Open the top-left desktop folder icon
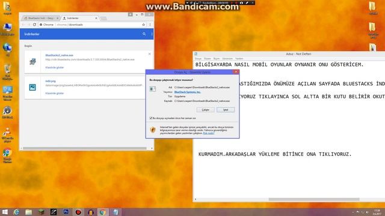Screen dimensions: 385x216 [7, 8]
